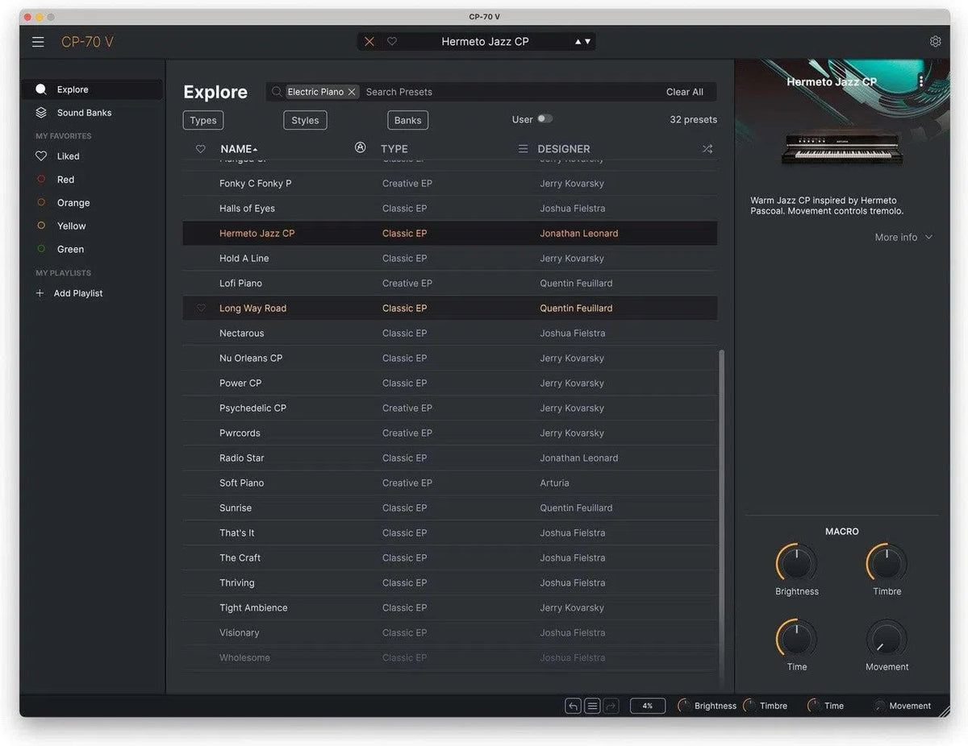Remove the Electric Piano filter tag
The image size is (968, 746).
[352, 92]
